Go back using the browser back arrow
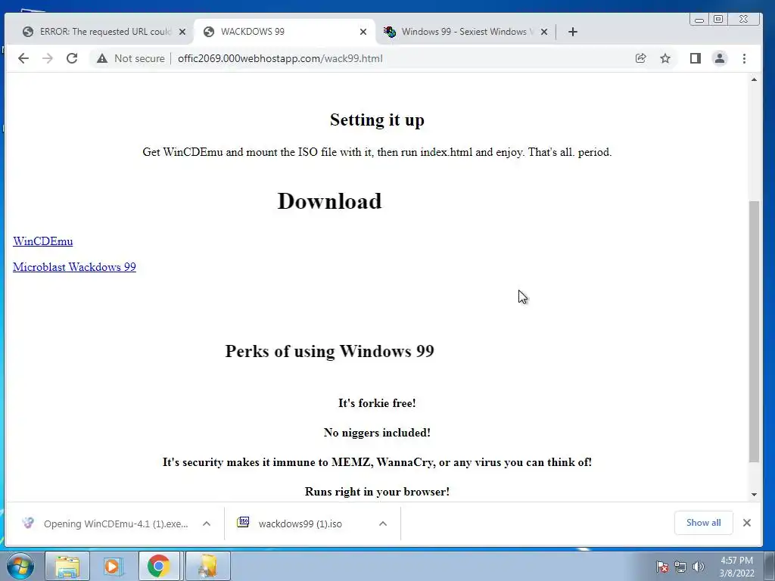 click(23, 58)
